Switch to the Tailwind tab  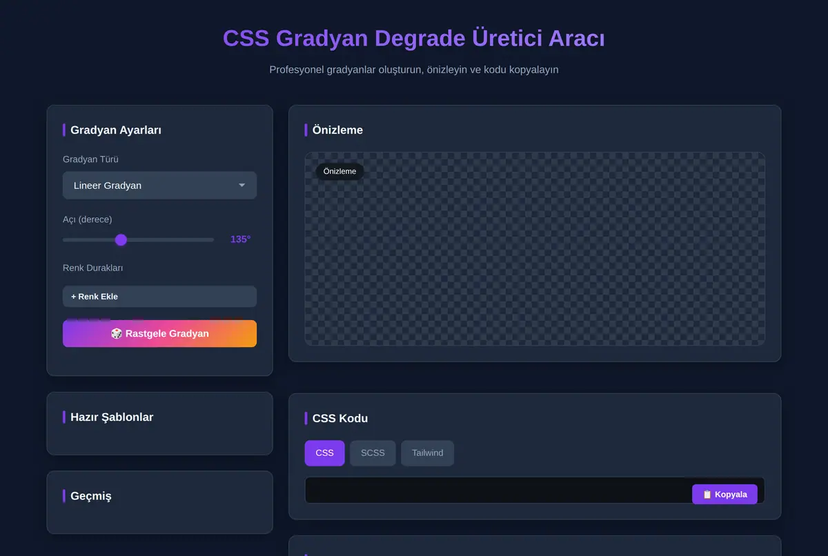[428, 453]
